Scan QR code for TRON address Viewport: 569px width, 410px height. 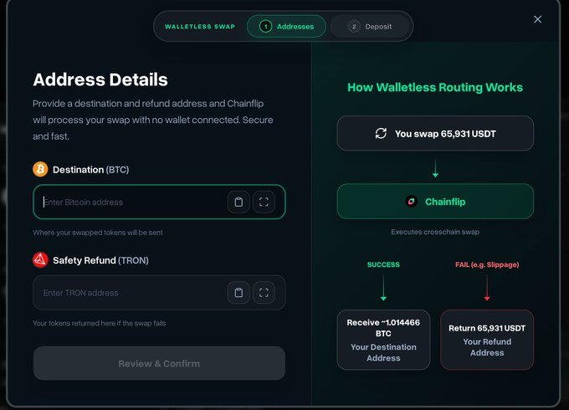point(264,293)
